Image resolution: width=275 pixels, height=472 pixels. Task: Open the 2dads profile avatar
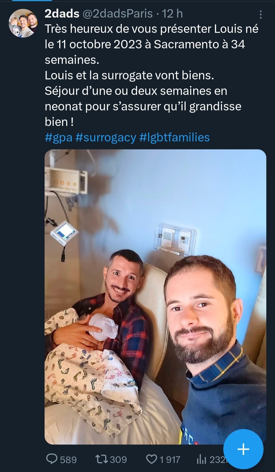pos(23,23)
